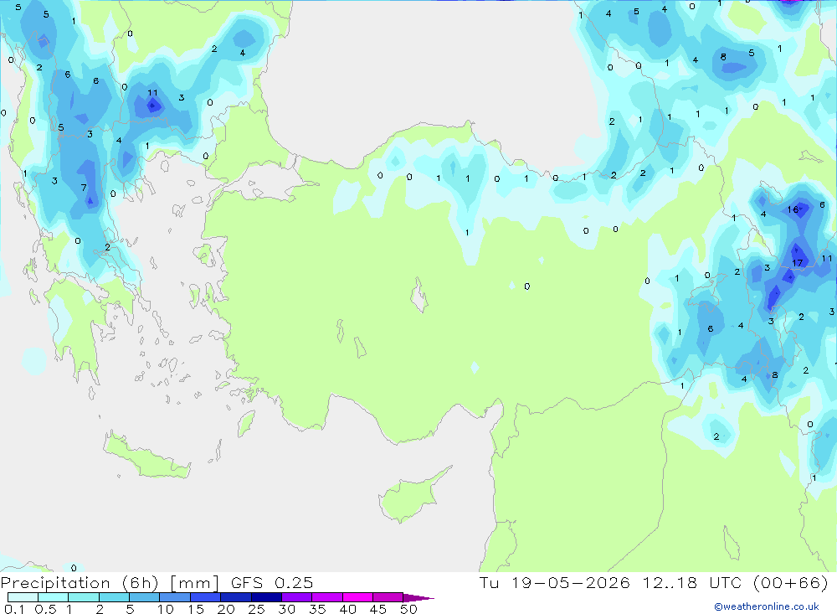Click the '(00+66)' forecast offset text
Image resolution: width=837 pixels, height=614 pixels.
coord(790,582)
